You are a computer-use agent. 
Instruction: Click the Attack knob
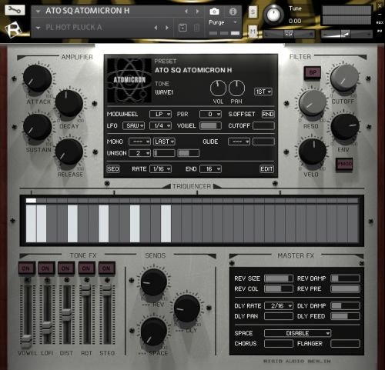click(38, 78)
